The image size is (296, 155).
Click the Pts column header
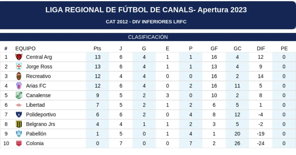(97, 48)
